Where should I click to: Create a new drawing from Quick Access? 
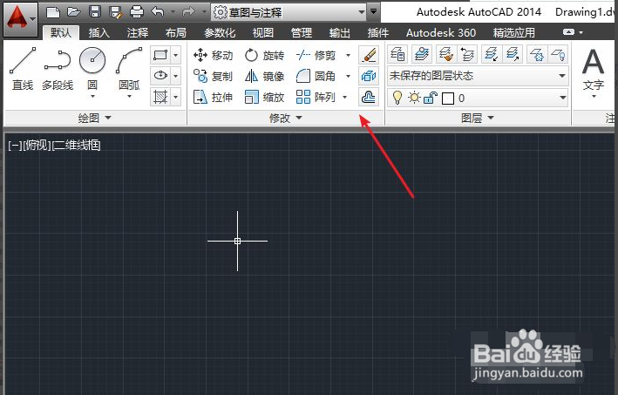[x=53, y=12]
